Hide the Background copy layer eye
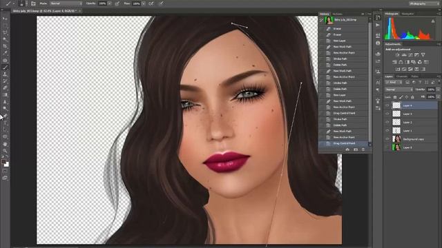442x248 pixels. pos(387,139)
